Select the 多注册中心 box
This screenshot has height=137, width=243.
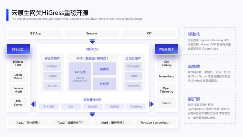(136, 106)
